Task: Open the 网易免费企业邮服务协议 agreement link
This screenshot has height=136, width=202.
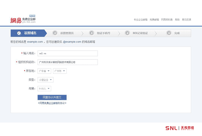Action: pyautogui.click(x=52, y=103)
